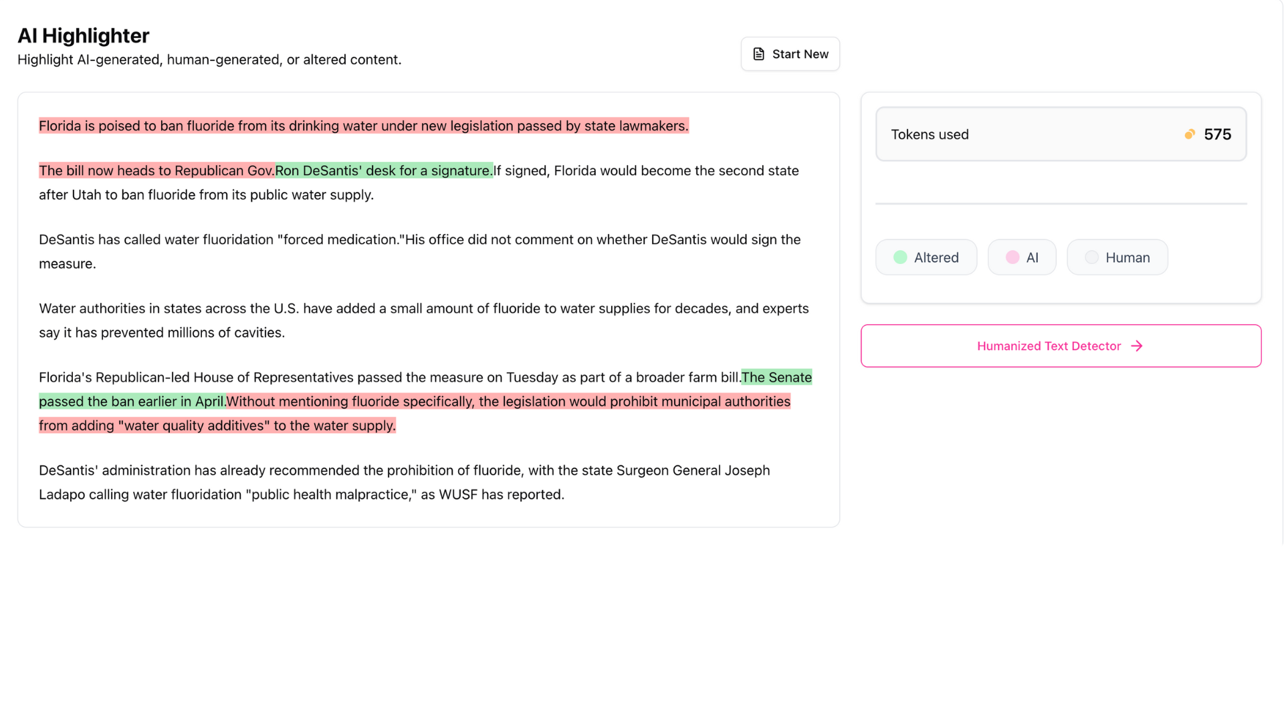The width and height of the screenshot is (1284, 722).
Task: Click the 575 tokens used count
Action: [1217, 134]
